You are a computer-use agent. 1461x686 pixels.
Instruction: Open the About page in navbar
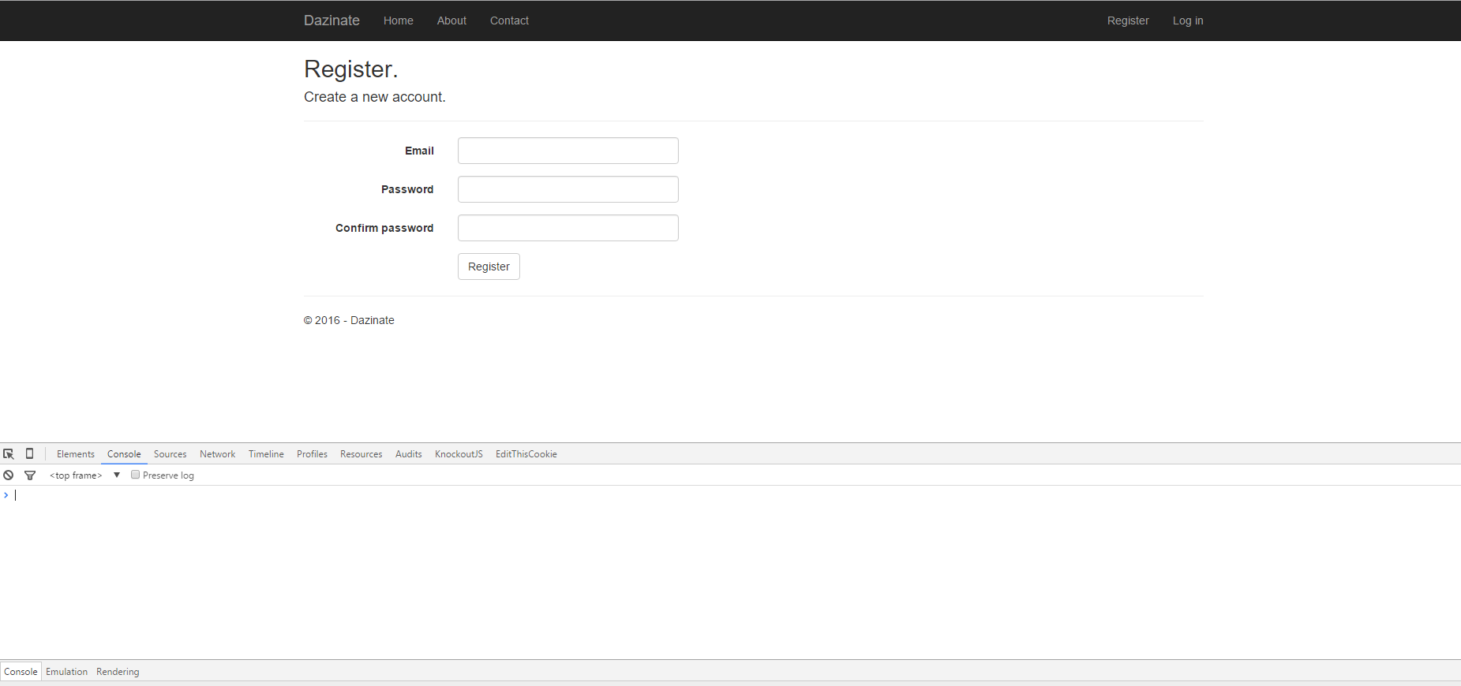451,21
